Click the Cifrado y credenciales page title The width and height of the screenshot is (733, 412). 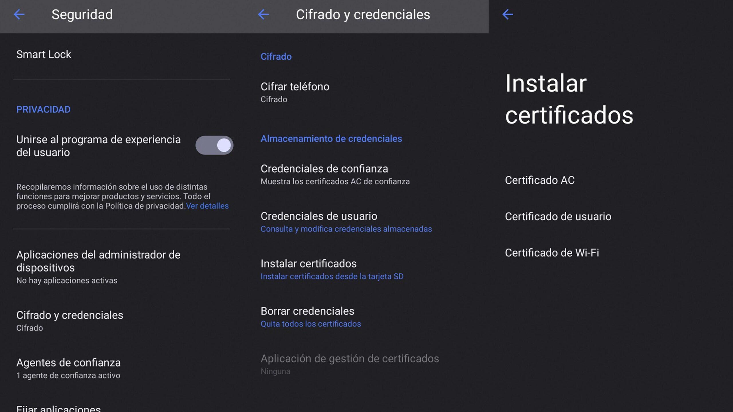363,14
